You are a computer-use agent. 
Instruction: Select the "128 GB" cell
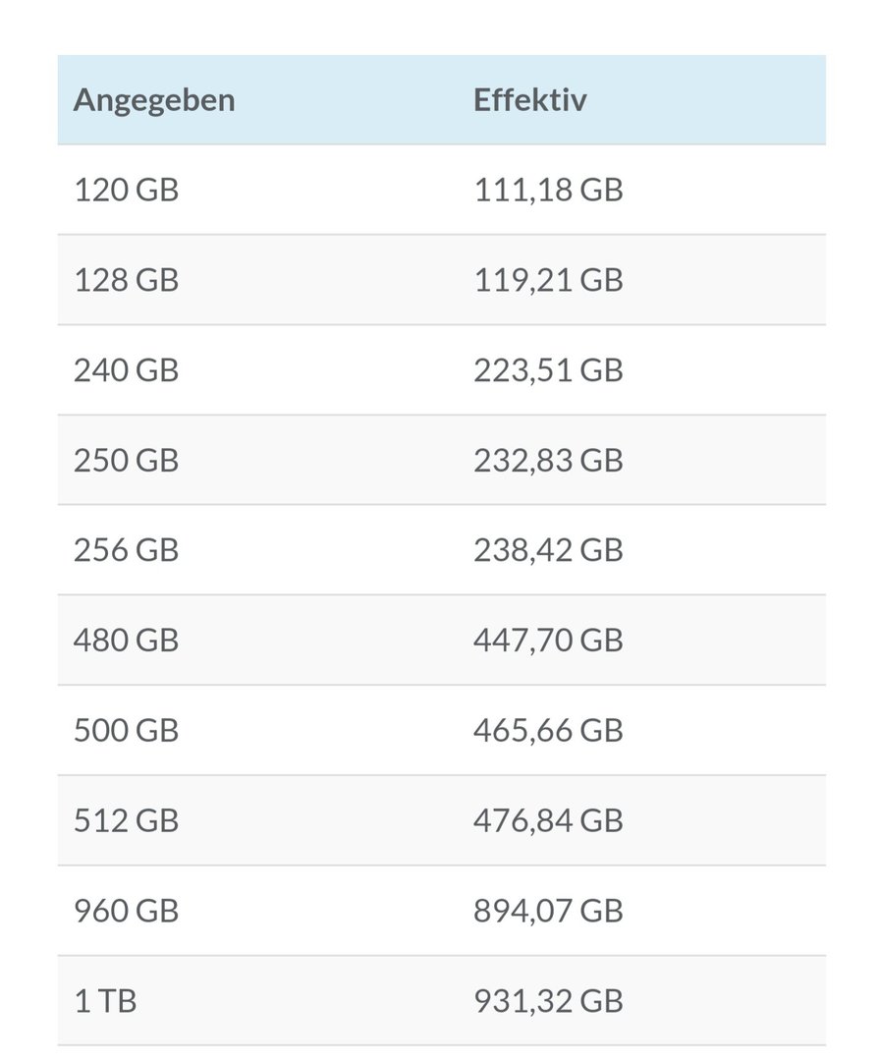pyautogui.click(x=127, y=280)
